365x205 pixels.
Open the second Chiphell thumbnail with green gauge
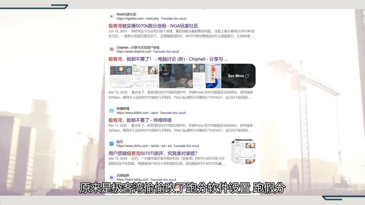point(145,76)
